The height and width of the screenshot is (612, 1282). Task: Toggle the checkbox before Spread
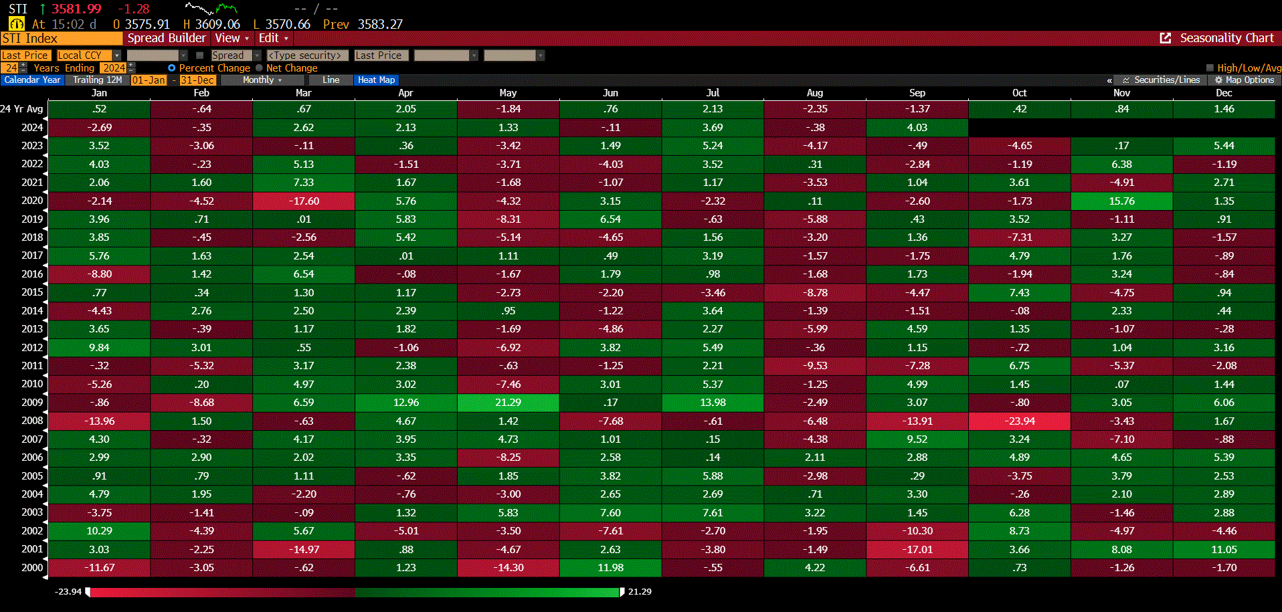click(199, 56)
